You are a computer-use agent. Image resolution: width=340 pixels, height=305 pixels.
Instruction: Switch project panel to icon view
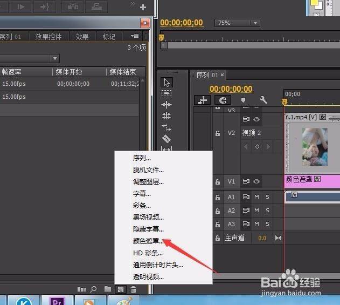pos(81,289)
